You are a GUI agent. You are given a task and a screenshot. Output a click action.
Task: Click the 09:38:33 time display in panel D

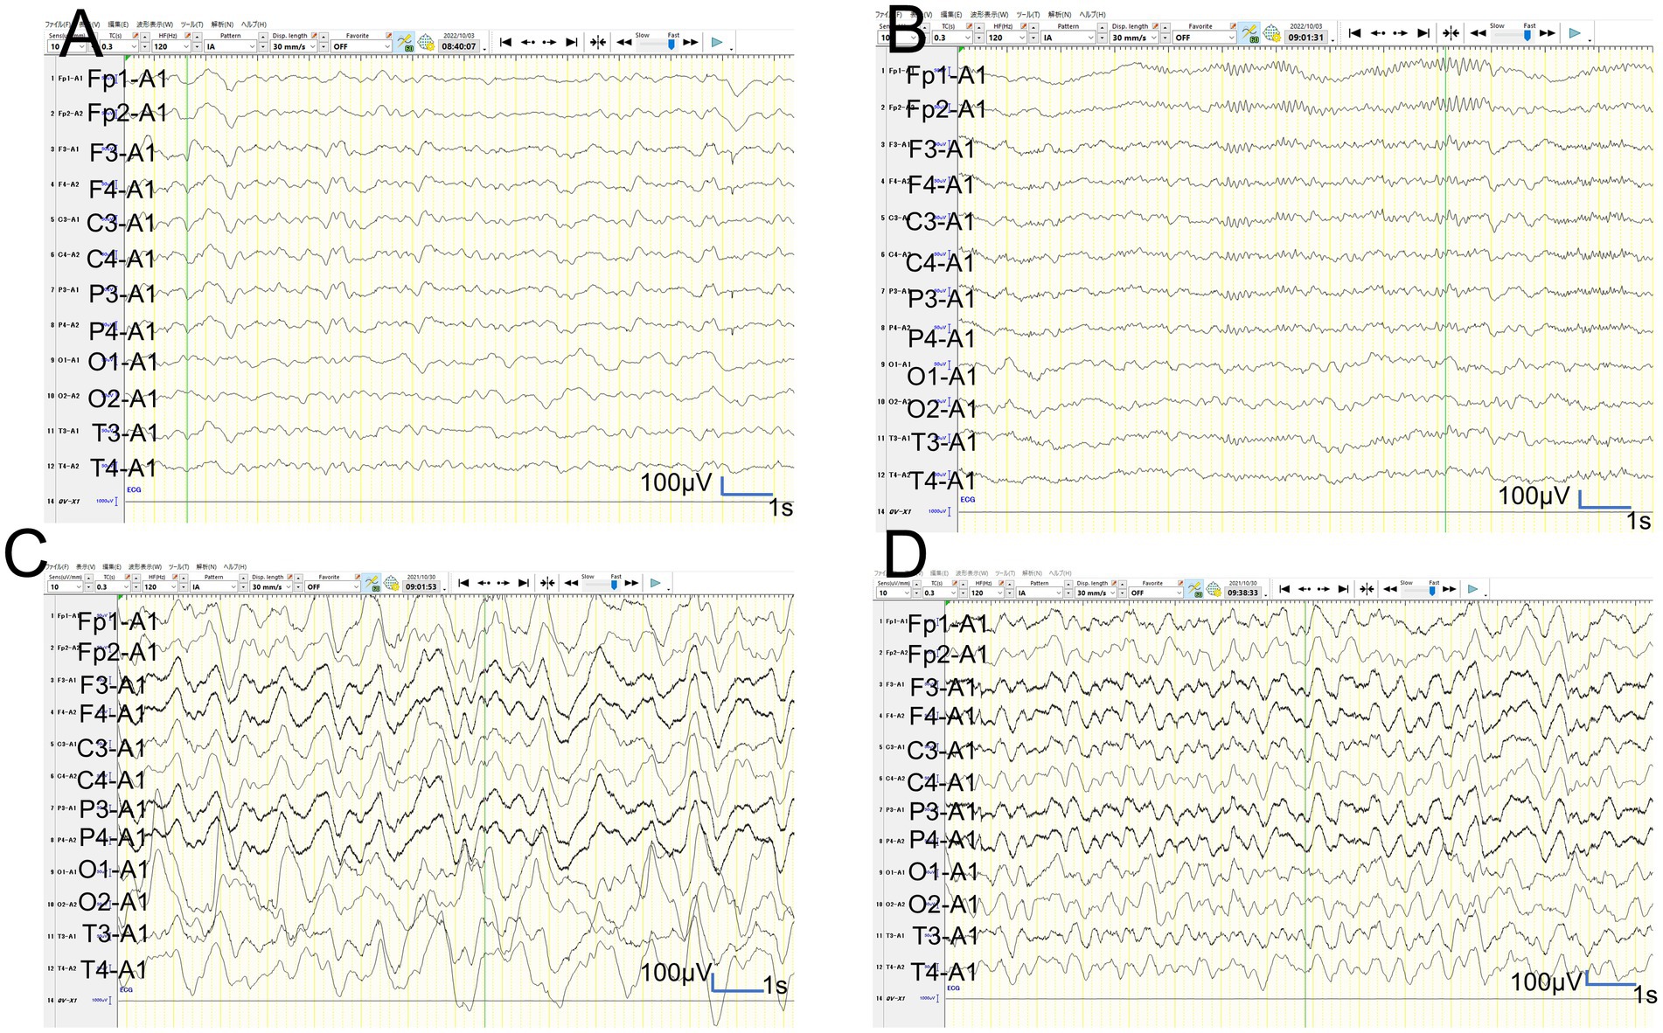point(1242,593)
